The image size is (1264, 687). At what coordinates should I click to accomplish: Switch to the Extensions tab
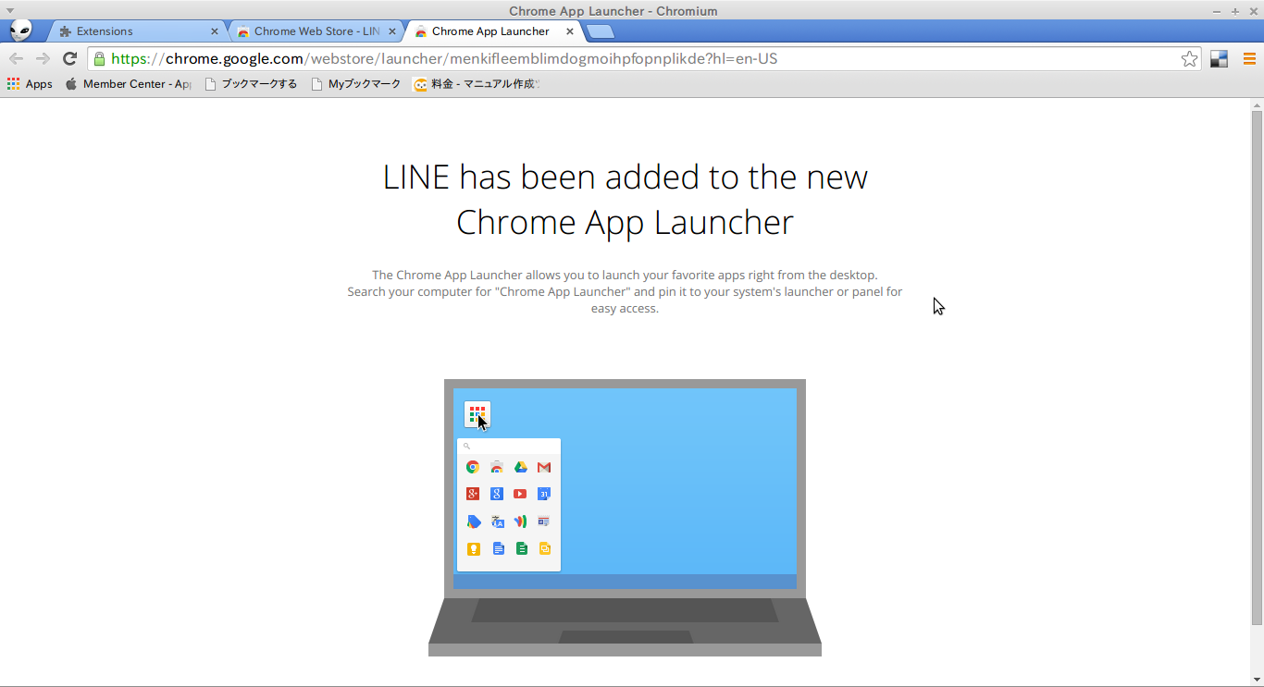click(134, 31)
